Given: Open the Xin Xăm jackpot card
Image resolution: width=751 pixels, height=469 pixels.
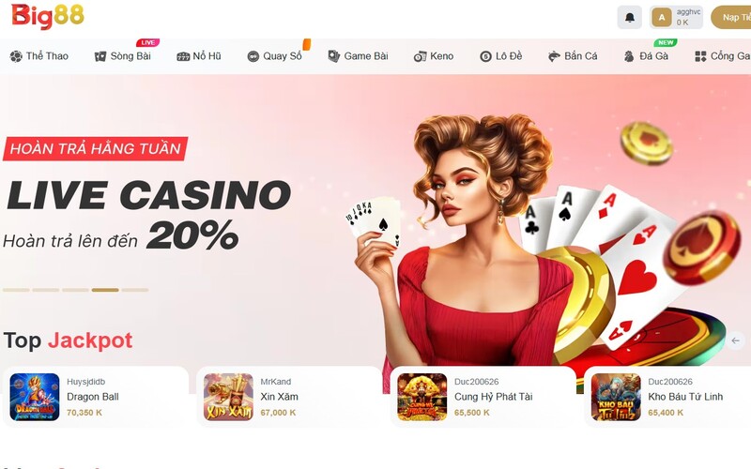Looking at the screenshot, I should point(289,397).
